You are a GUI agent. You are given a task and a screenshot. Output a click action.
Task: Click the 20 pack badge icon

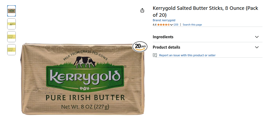pos(140,47)
